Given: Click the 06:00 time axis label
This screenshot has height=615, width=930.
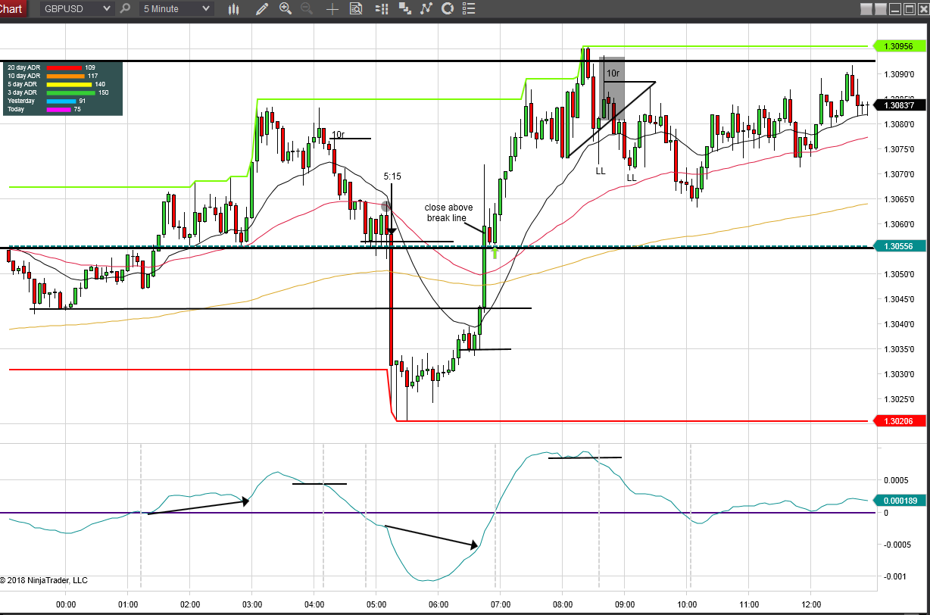Looking at the screenshot, I should coord(438,604).
